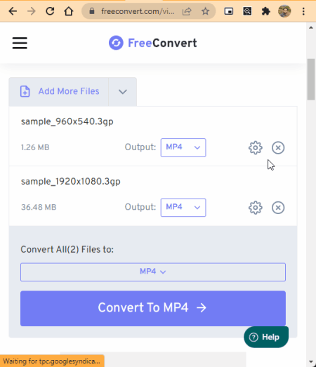The height and width of the screenshot is (367, 316).
Task: Open the browser home page
Action: (68, 11)
